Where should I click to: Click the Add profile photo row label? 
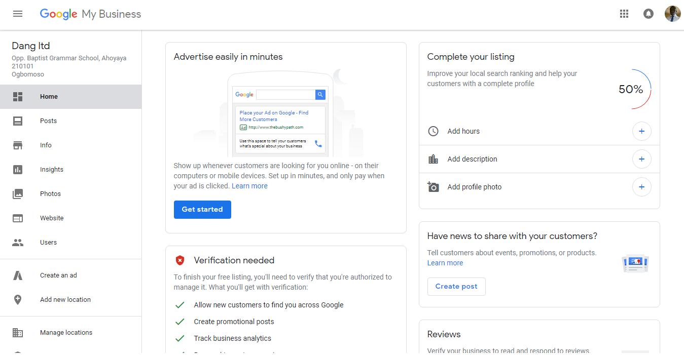pyautogui.click(x=475, y=187)
